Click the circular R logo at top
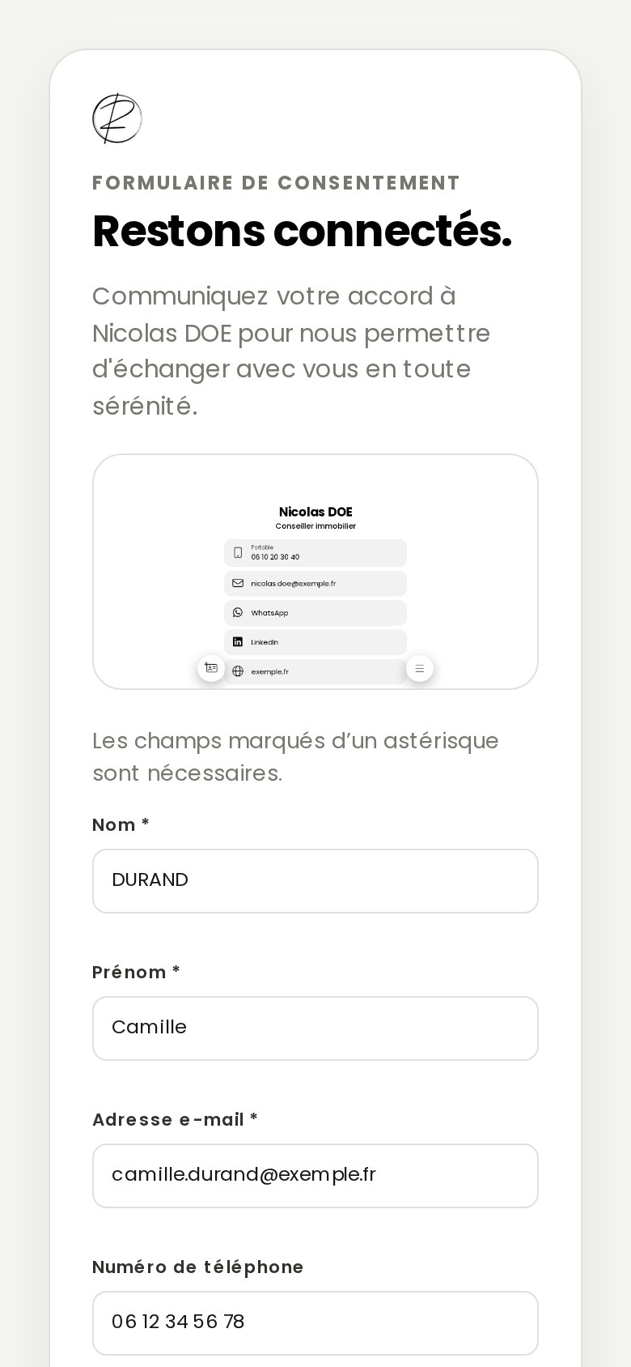 click(x=117, y=118)
